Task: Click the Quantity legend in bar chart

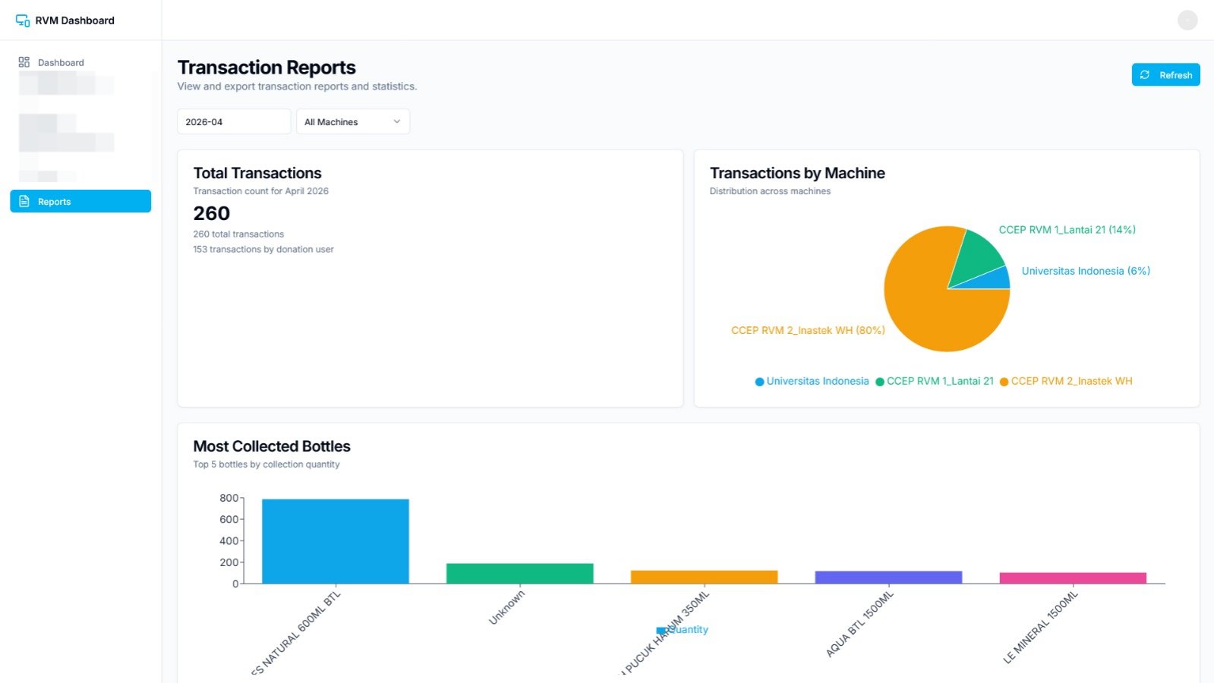Action: coord(683,630)
